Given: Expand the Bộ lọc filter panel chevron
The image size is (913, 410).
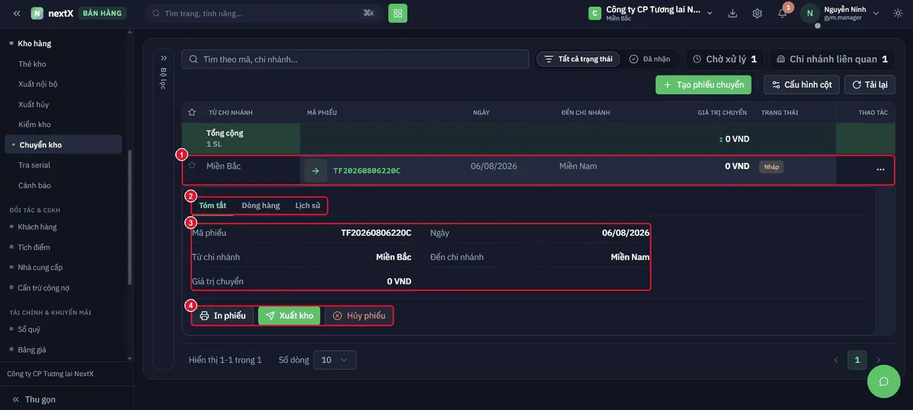Looking at the screenshot, I should point(163,58).
